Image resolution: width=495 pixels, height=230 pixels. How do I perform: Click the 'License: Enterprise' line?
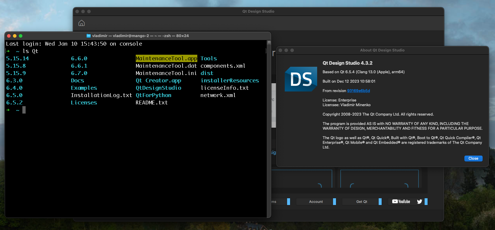339,100
